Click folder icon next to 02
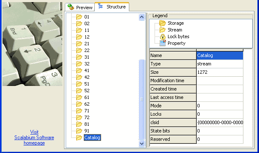259x153 pixels. [x=79, y=23]
